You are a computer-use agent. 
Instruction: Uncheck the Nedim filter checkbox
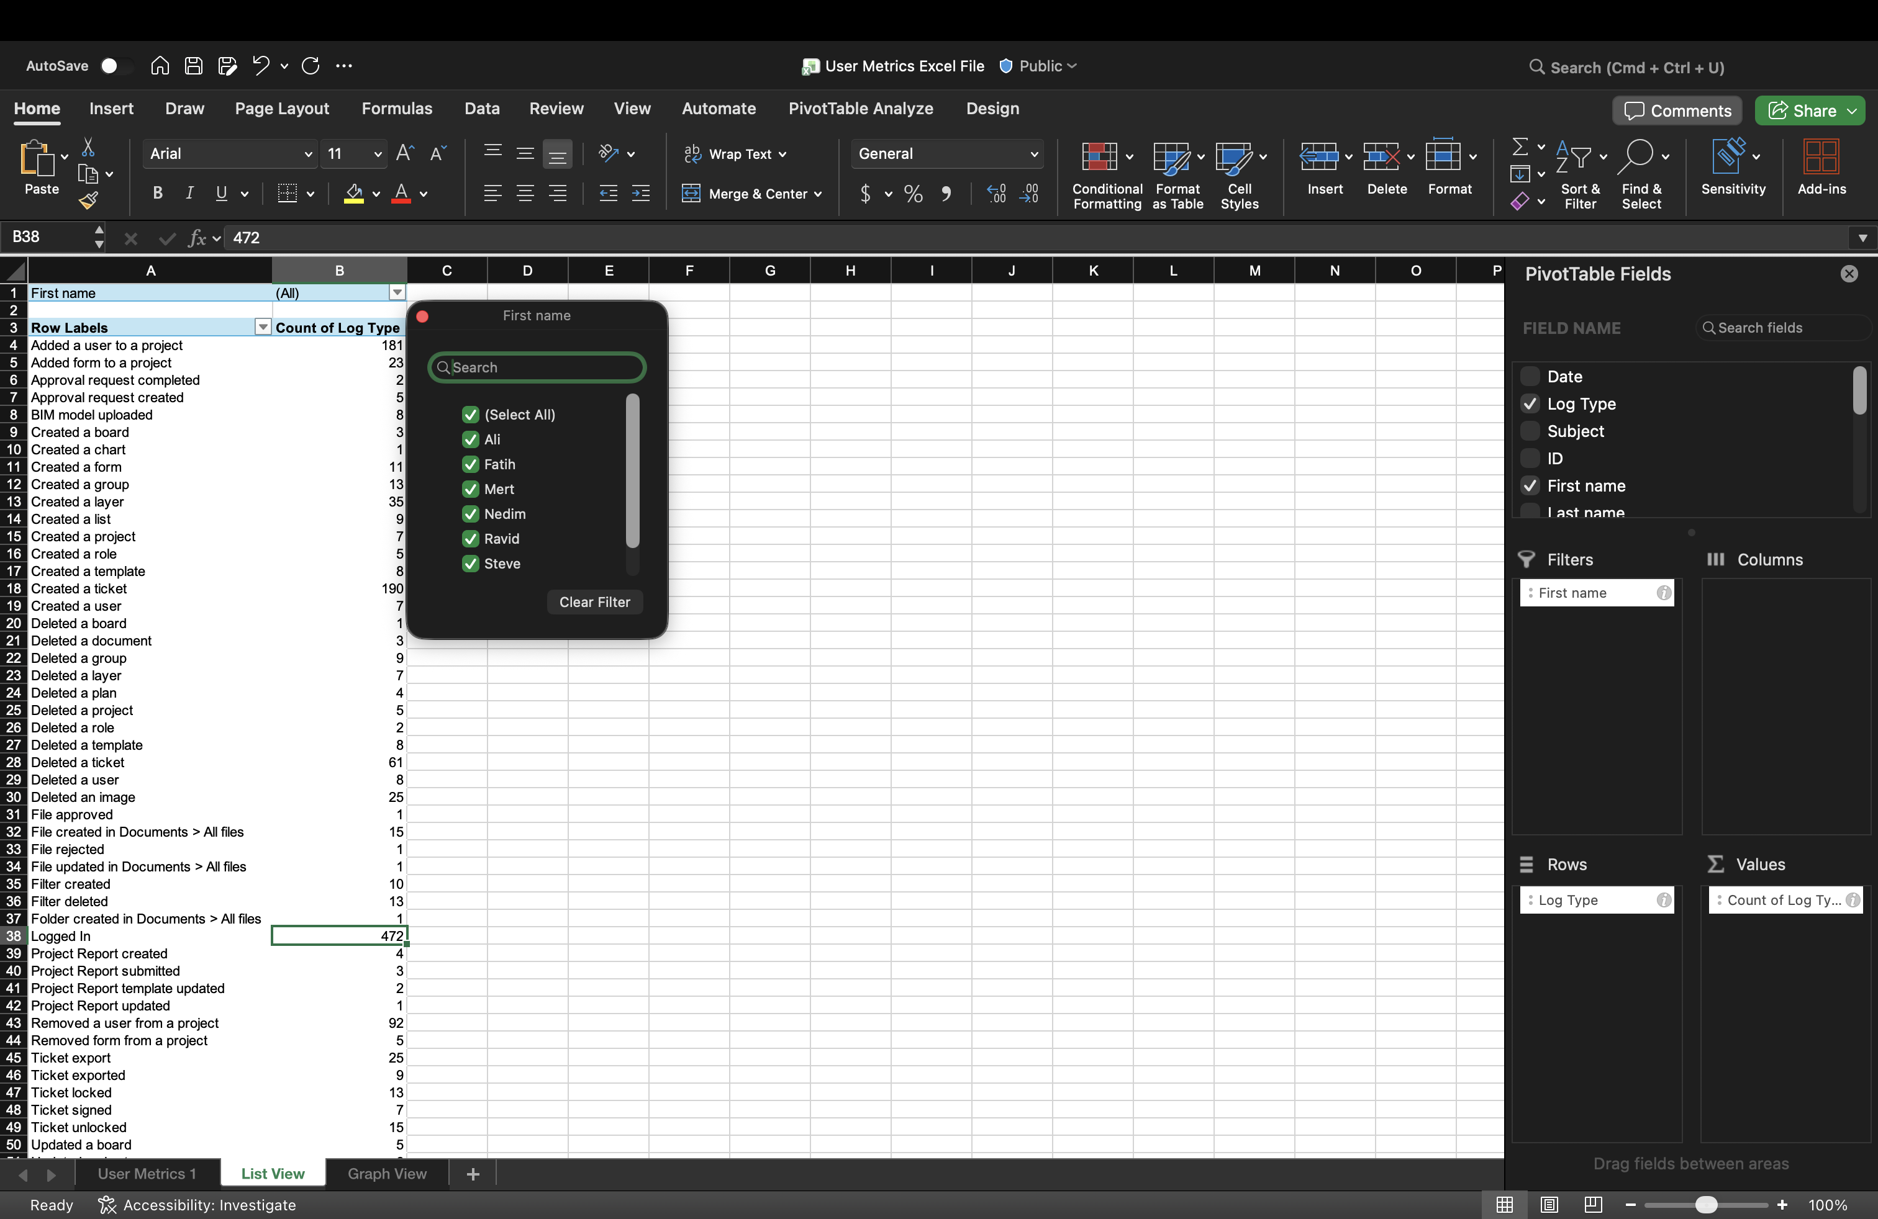click(x=470, y=514)
